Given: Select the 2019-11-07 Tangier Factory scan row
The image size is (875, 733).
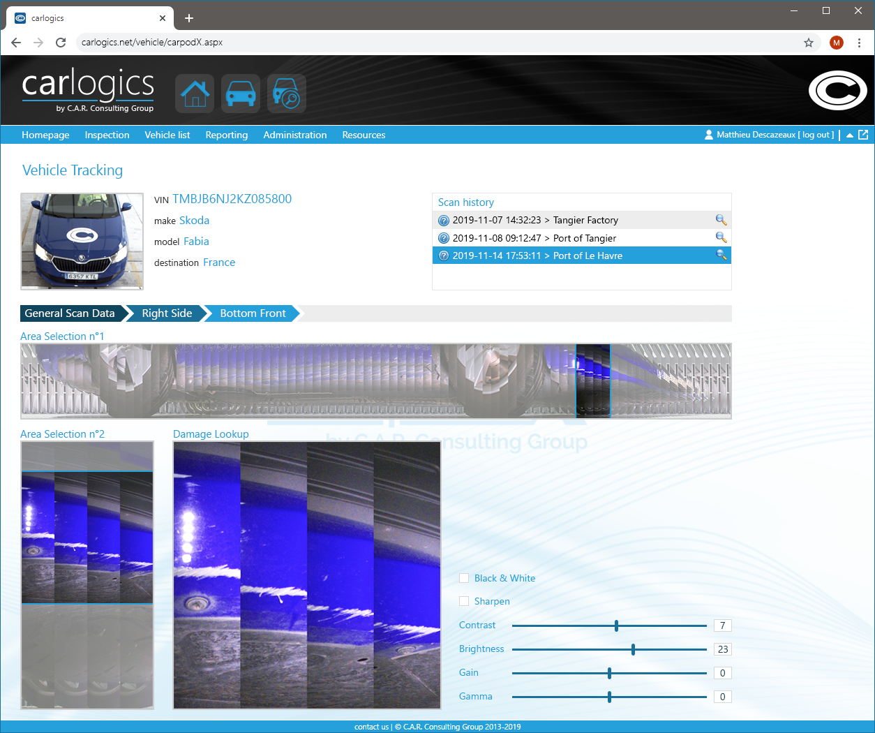Looking at the screenshot, I should click(x=582, y=220).
